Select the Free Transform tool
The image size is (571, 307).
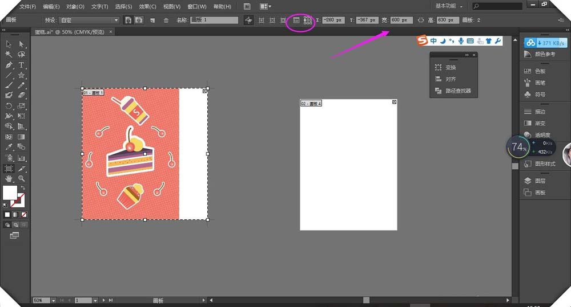[22, 116]
